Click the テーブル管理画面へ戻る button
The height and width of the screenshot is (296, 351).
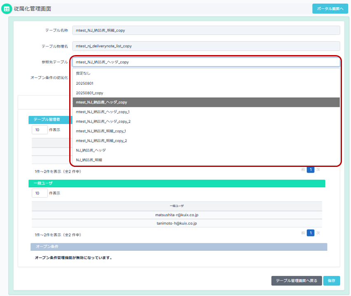point(296,281)
